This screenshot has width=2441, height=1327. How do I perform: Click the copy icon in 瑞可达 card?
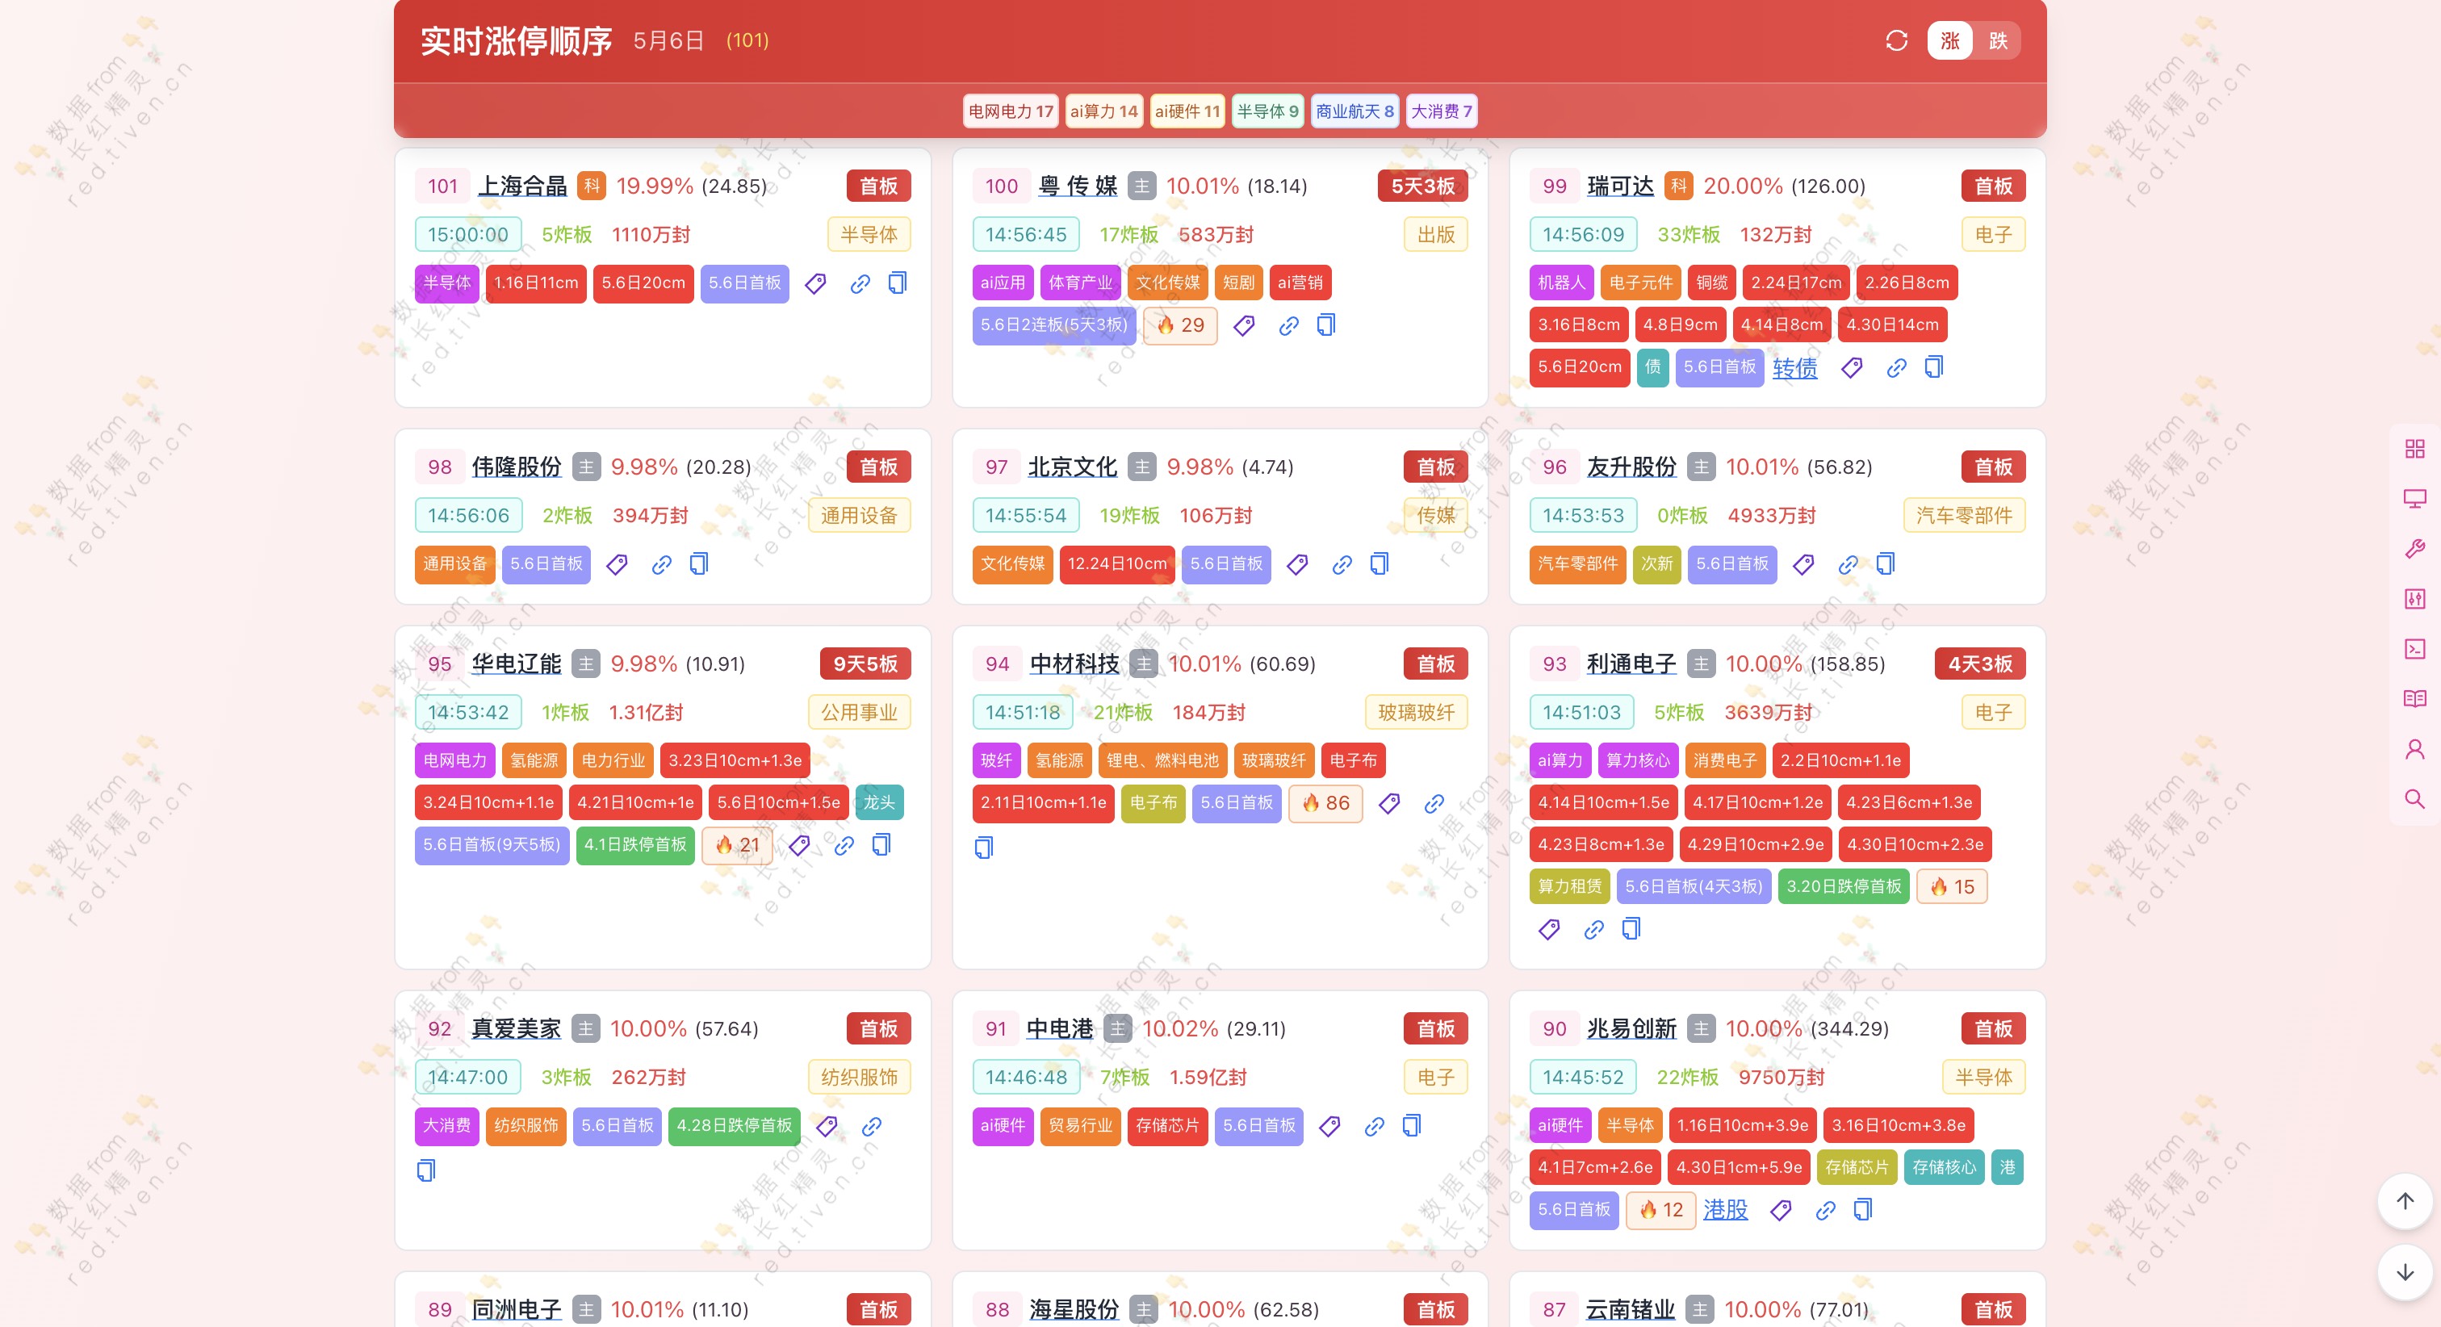click(x=1934, y=368)
